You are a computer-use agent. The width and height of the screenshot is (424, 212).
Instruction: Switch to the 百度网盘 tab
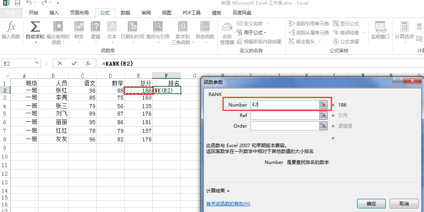[242, 13]
